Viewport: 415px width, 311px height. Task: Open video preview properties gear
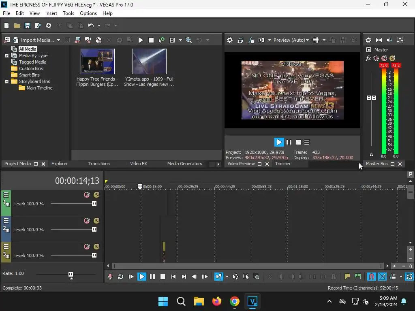(230, 40)
